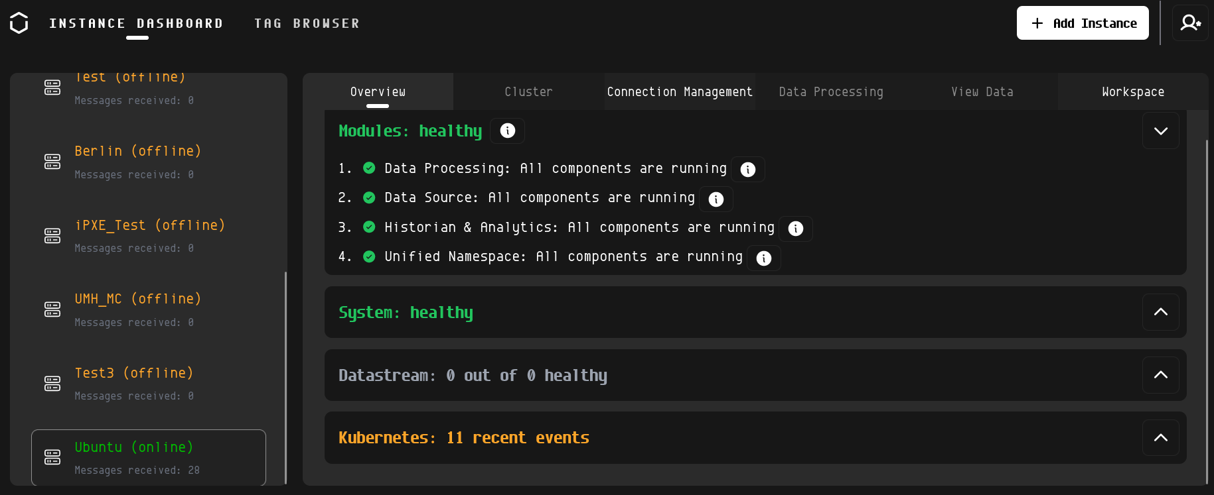Open Unified Namespace info icon
Image resolution: width=1214 pixels, height=495 pixels.
point(764,258)
